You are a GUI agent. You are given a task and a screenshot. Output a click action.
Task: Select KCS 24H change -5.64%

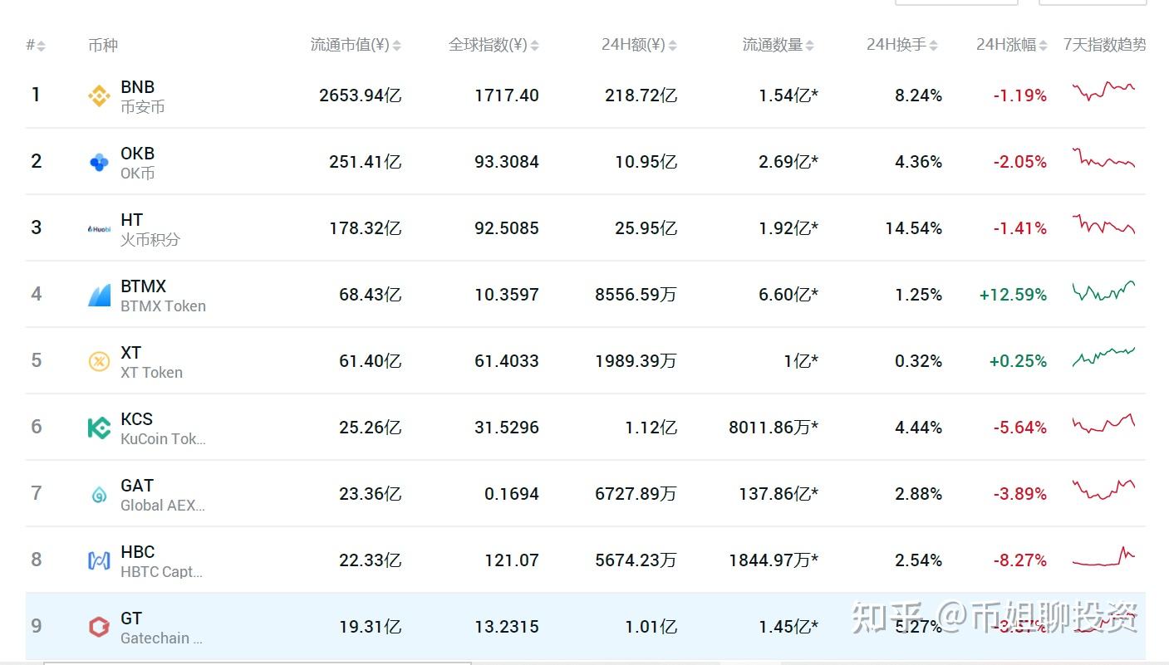pos(1019,428)
